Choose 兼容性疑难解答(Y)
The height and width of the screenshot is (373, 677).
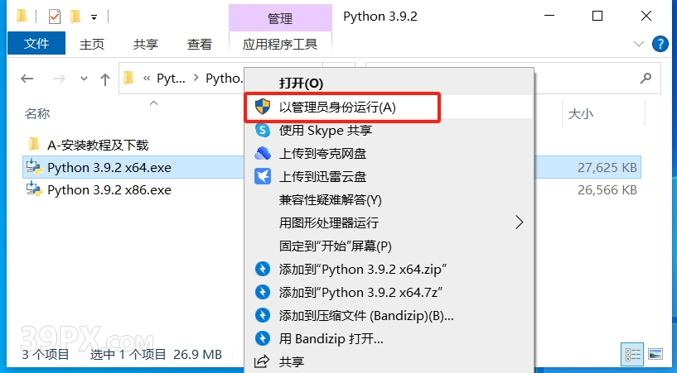coord(389,200)
